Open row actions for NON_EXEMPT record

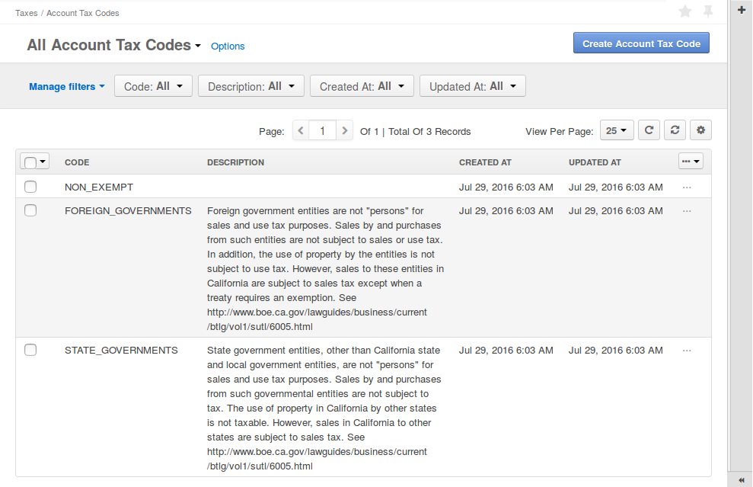(688, 187)
